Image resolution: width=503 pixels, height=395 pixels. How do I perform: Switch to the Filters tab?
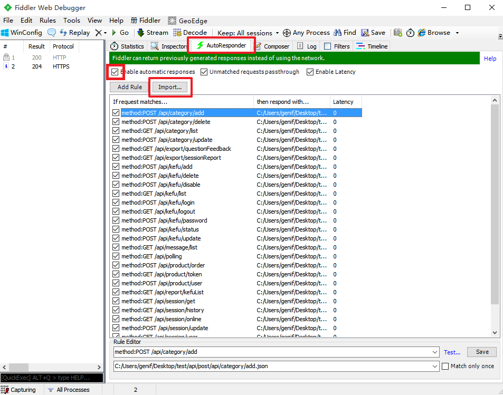[x=337, y=46]
